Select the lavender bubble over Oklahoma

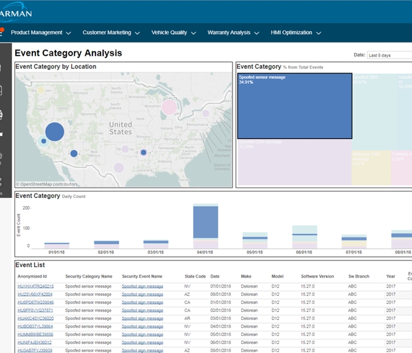(125, 149)
